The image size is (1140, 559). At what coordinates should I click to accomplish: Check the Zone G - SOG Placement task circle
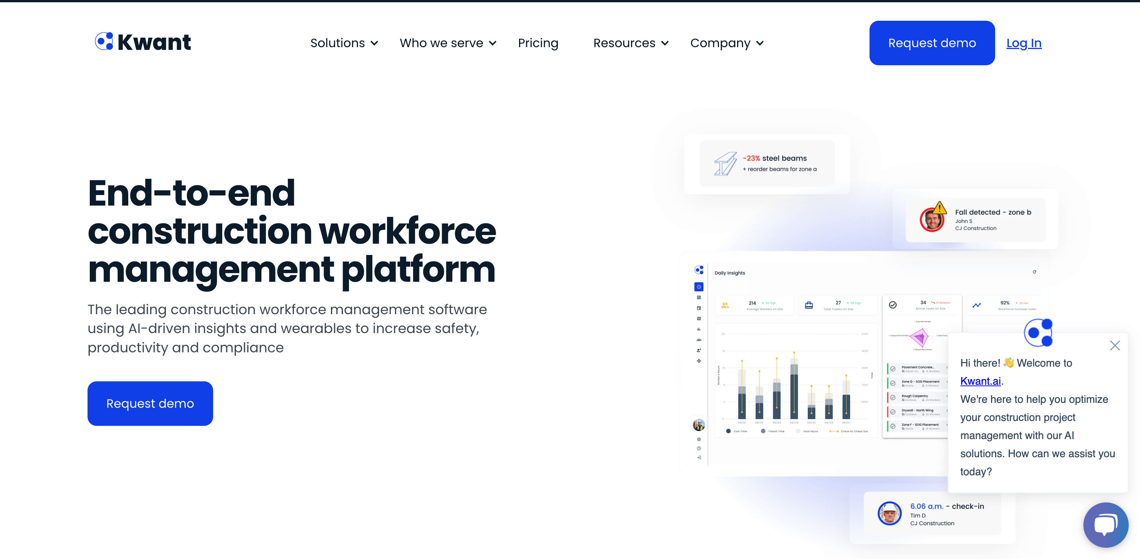coord(893,383)
